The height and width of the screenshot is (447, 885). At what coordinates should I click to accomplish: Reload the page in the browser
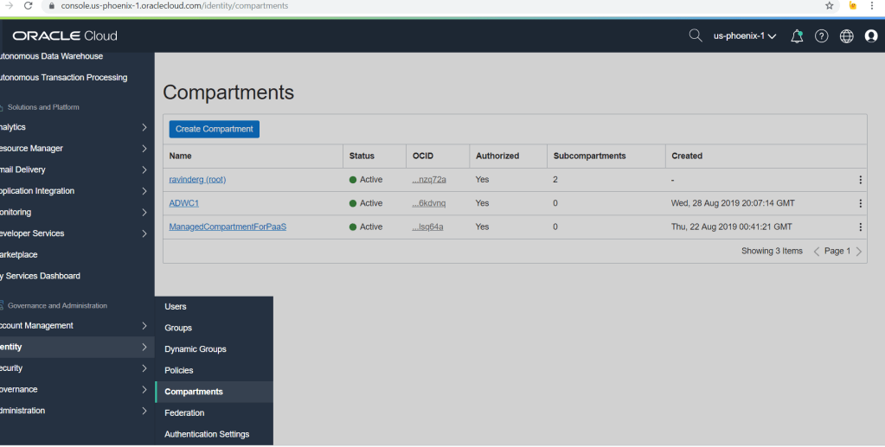pyautogui.click(x=28, y=5)
